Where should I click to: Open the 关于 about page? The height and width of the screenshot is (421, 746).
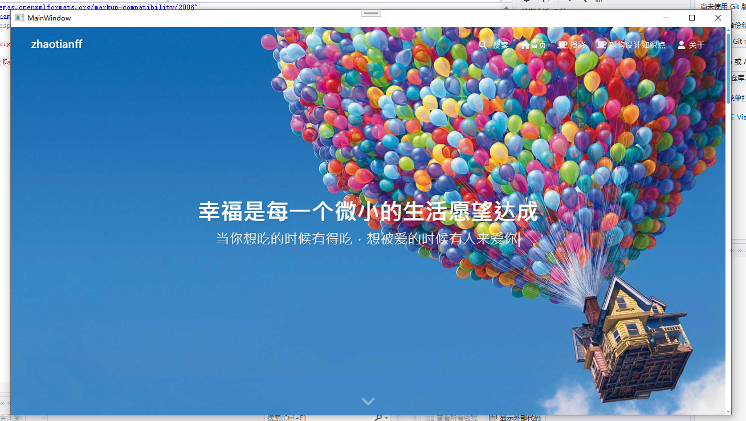[x=696, y=45]
